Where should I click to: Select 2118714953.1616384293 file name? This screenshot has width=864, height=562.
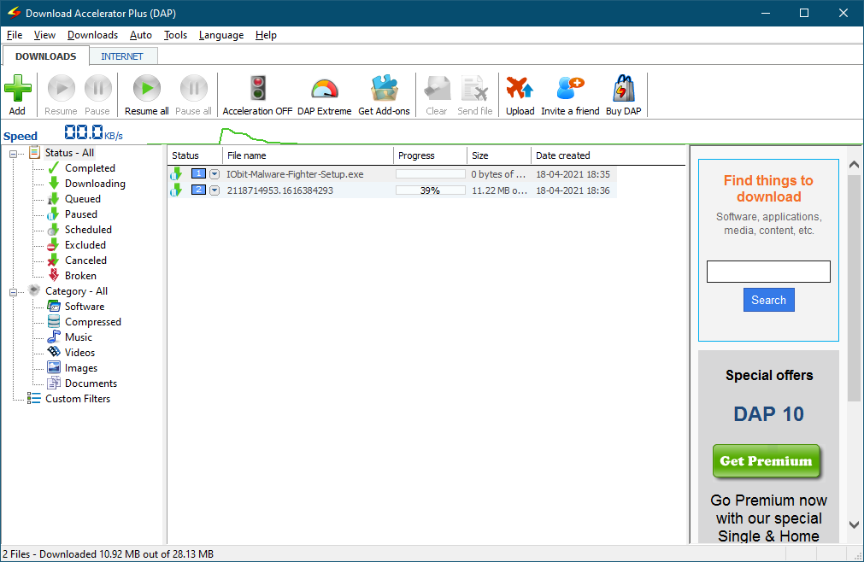click(280, 190)
